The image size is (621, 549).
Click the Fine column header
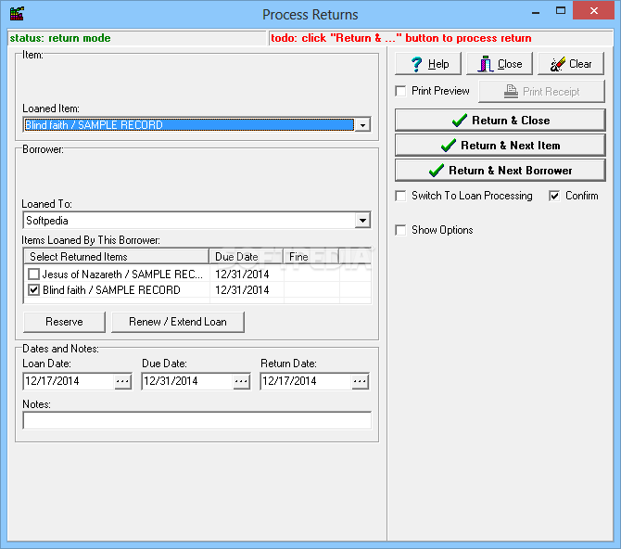coord(310,257)
